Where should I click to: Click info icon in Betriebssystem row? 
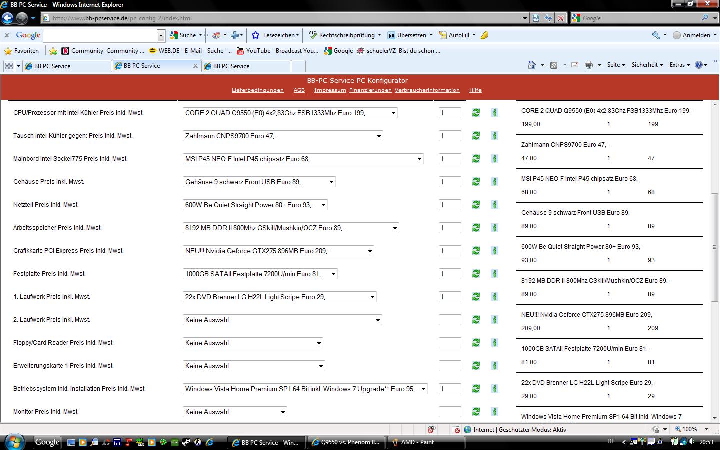pos(494,389)
